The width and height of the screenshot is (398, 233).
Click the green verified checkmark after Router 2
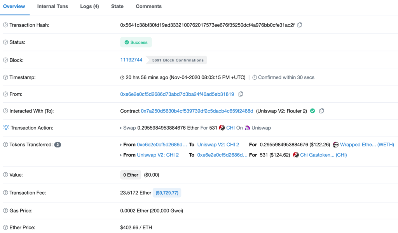(x=312, y=111)
